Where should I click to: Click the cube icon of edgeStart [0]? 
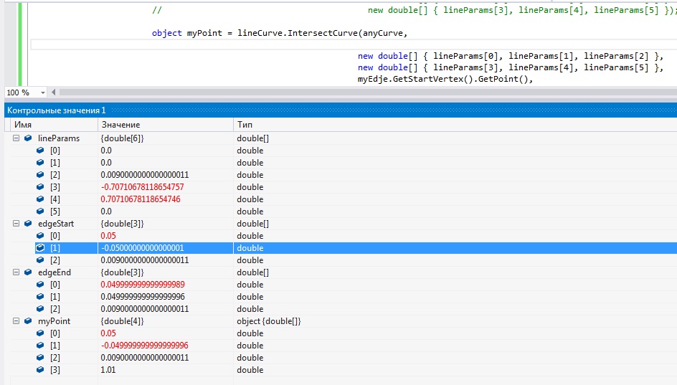(x=40, y=236)
